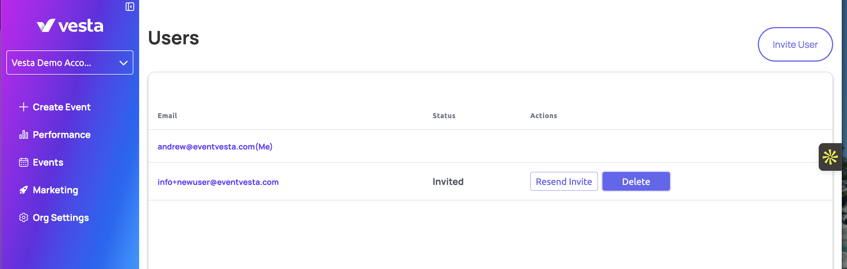Collapse the sidebar panel icon
This screenshot has height=269, width=847.
(130, 7)
